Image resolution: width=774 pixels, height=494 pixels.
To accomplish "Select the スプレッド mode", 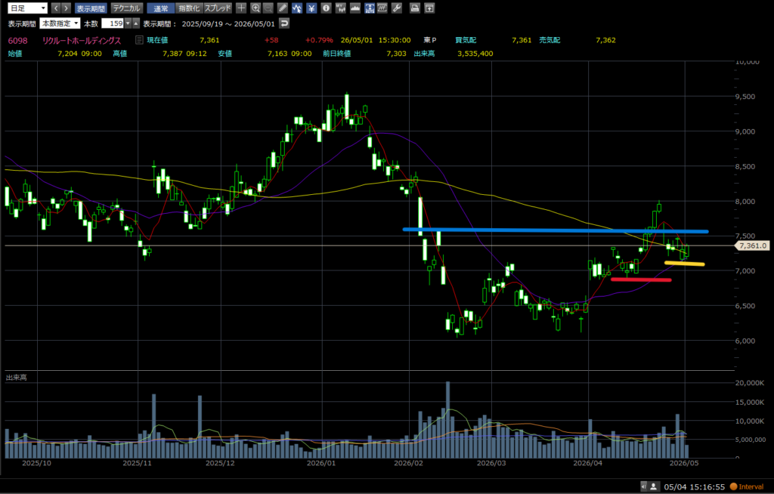I will pos(218,8).
